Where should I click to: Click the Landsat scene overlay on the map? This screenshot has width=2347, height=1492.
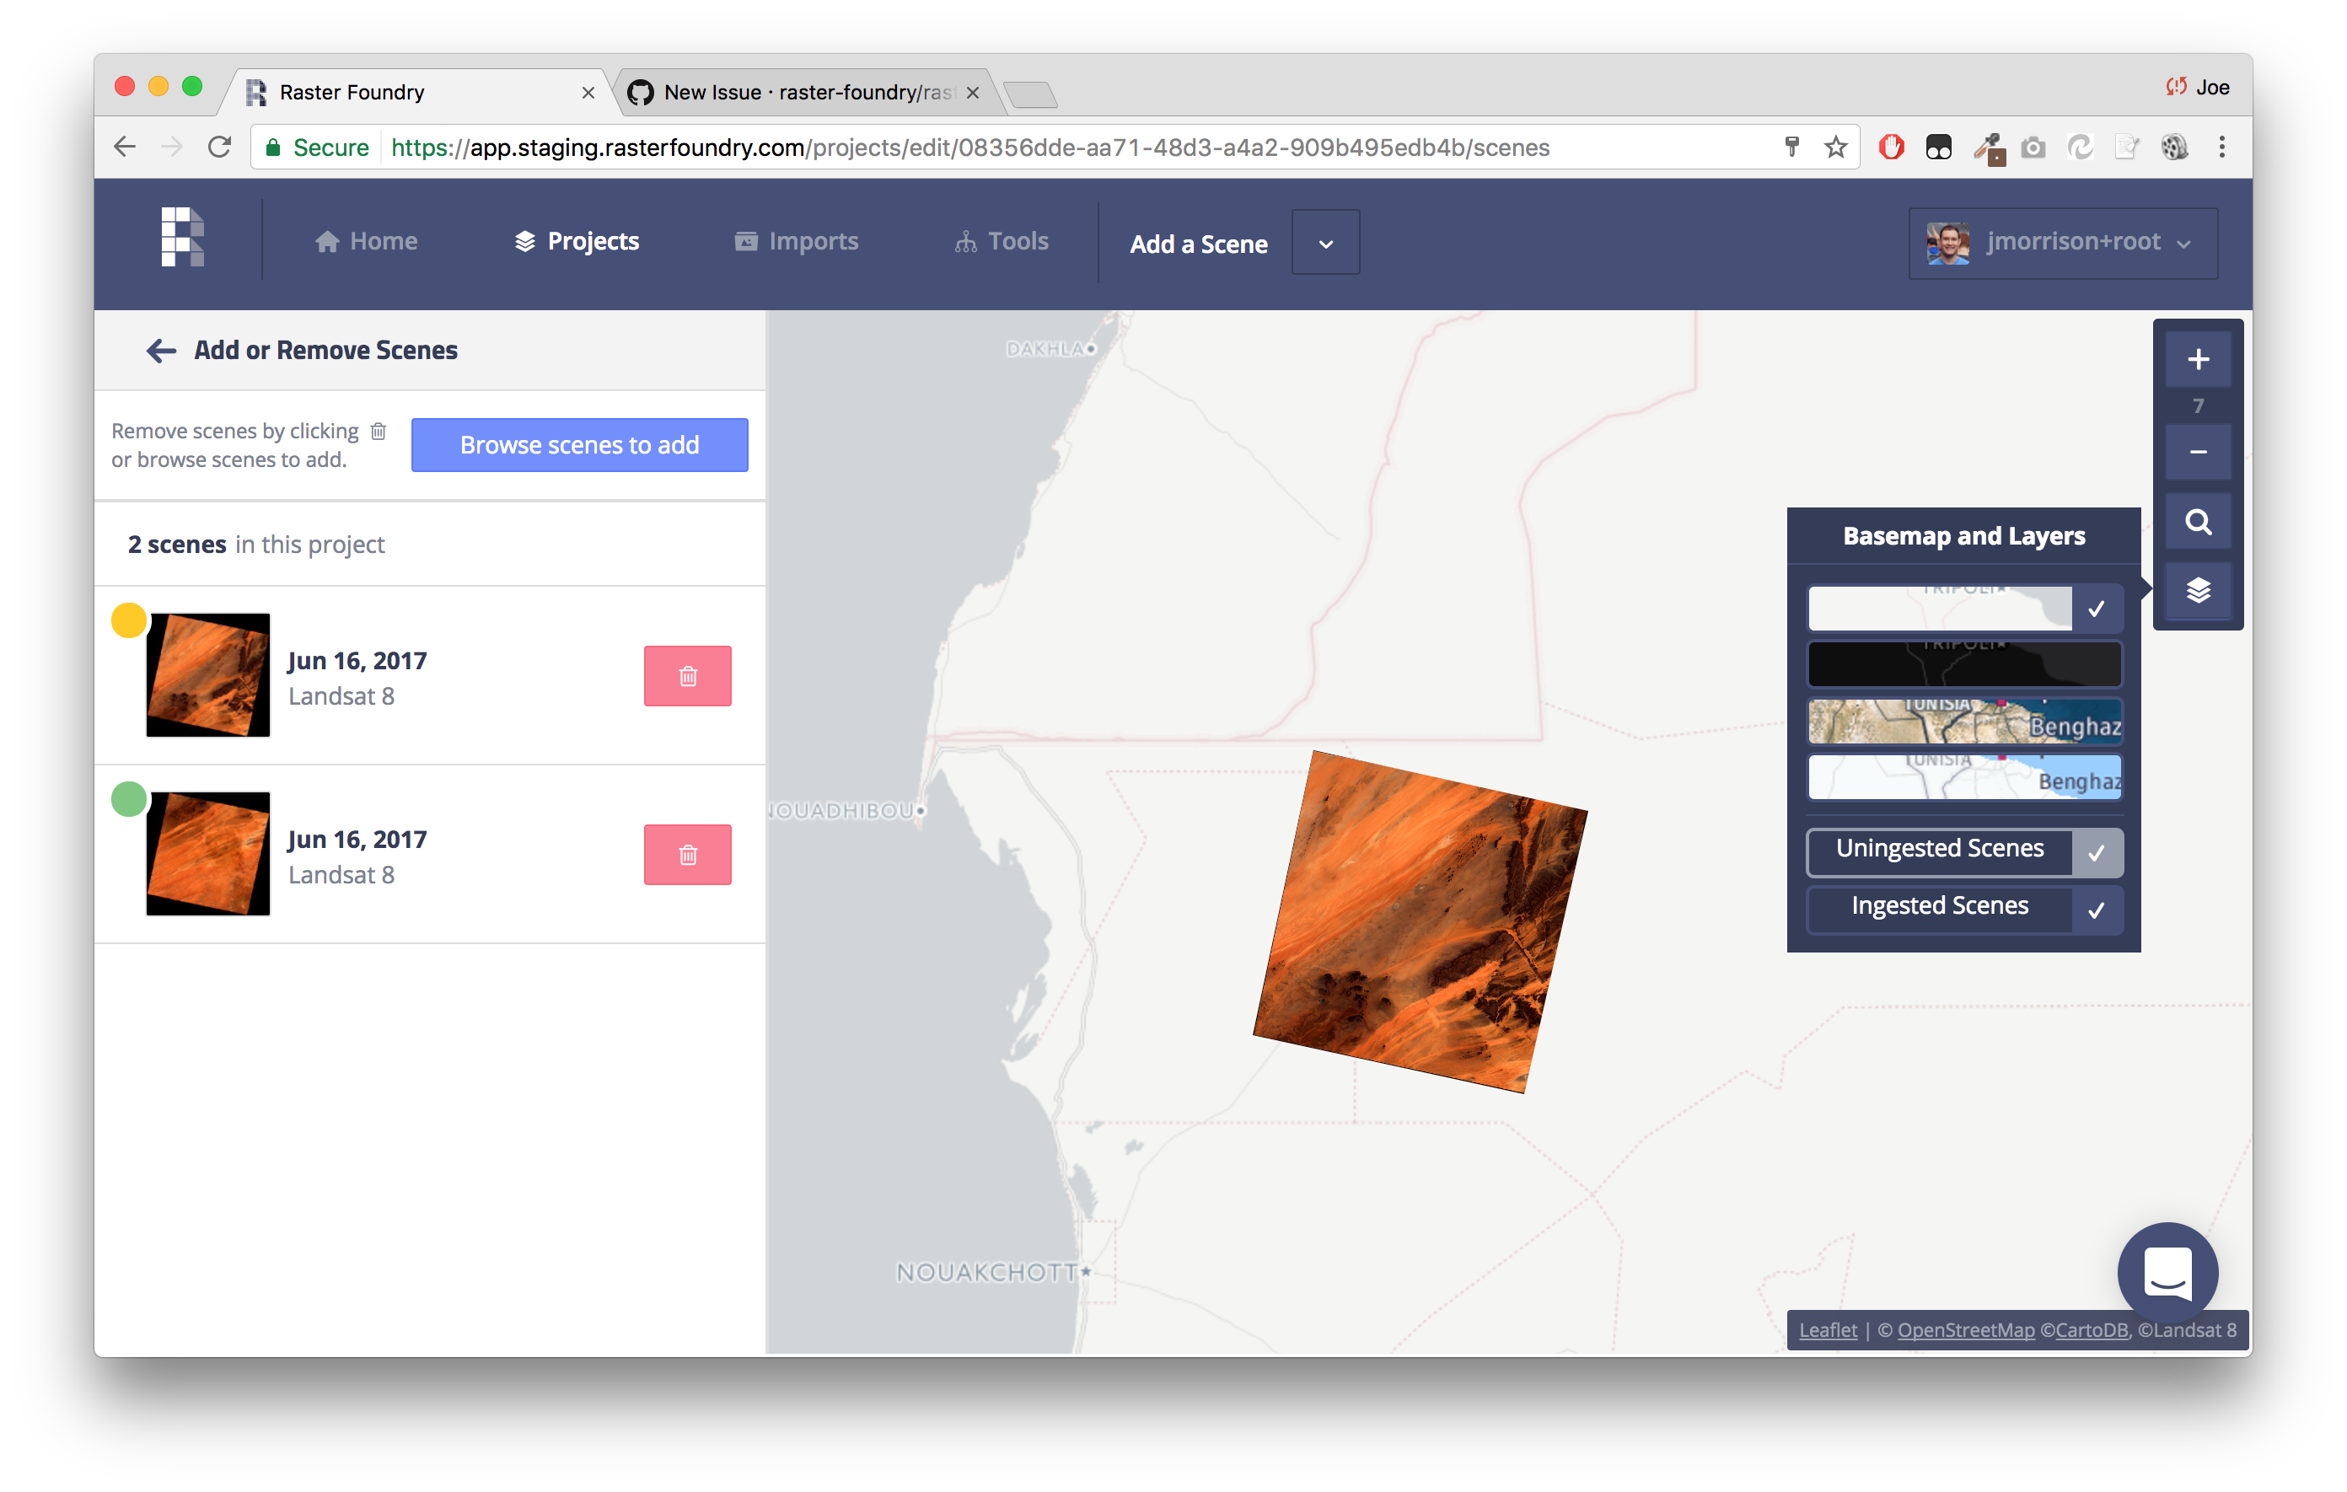pyautogui.click(x=1421, y=921)
